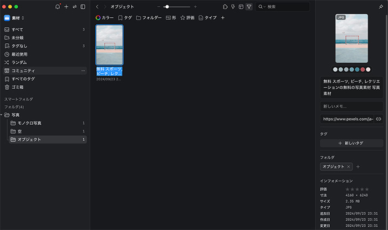Click the notification bell icon

coord(58,7)
